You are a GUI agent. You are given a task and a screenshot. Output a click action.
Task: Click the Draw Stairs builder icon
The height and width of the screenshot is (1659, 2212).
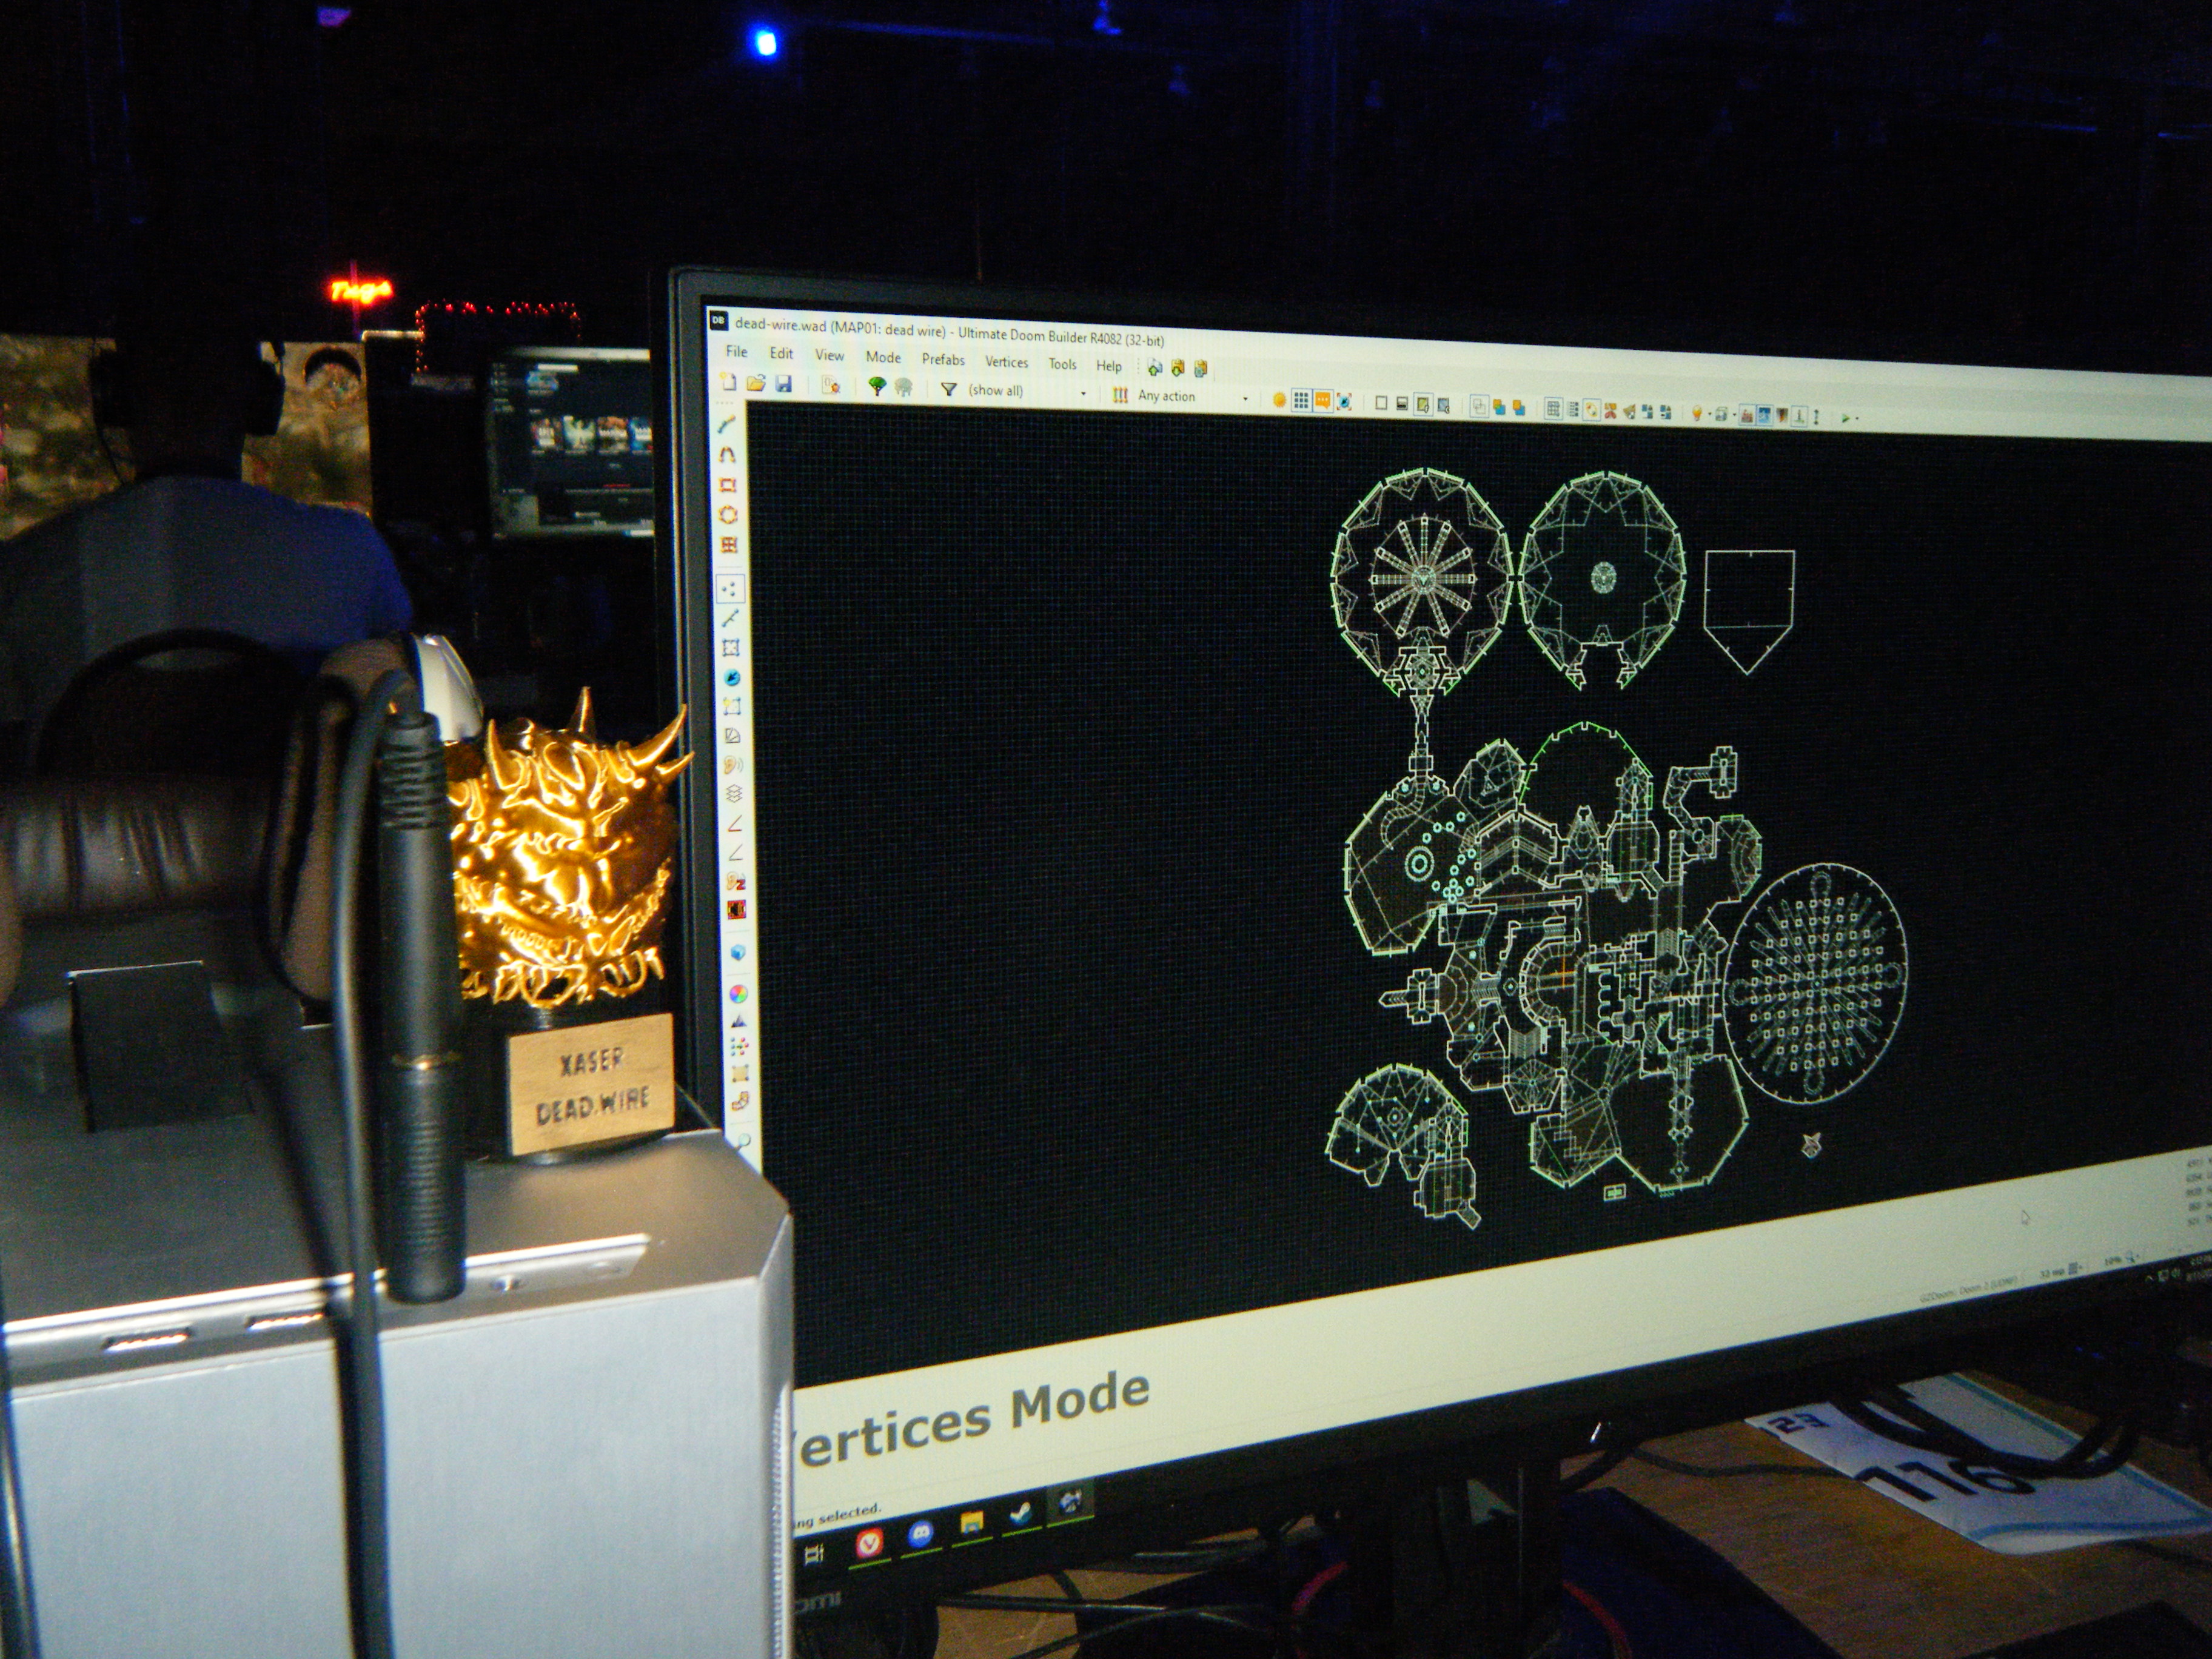(x=740, y=1100)
